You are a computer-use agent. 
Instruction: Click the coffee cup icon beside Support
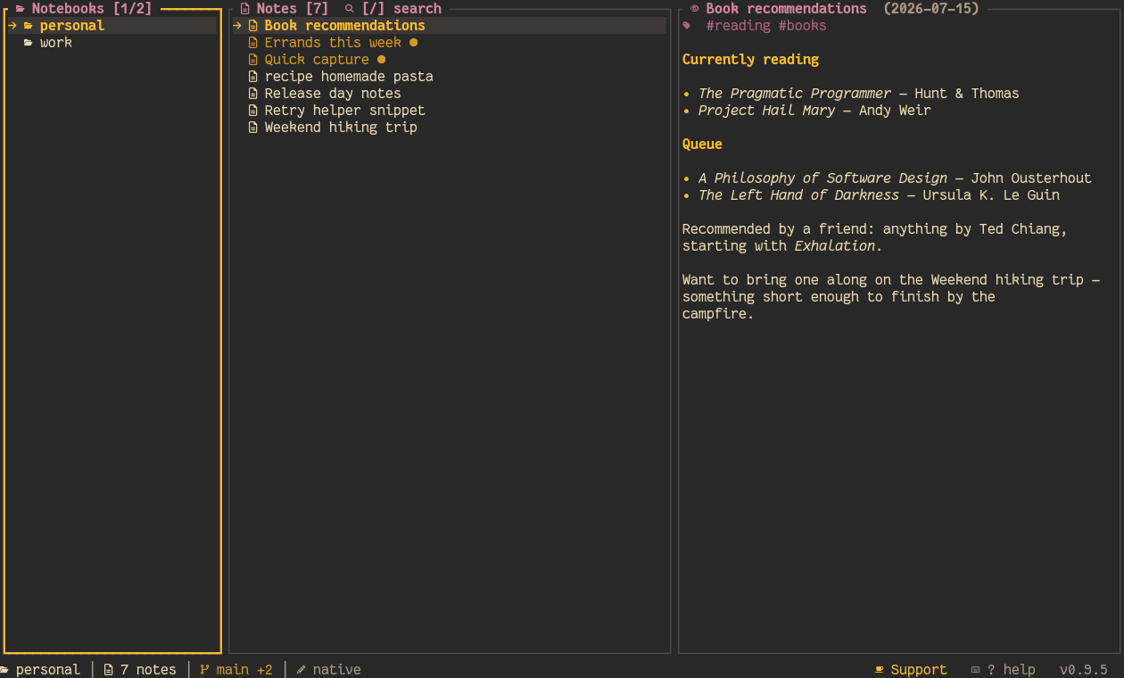(880, 670)
